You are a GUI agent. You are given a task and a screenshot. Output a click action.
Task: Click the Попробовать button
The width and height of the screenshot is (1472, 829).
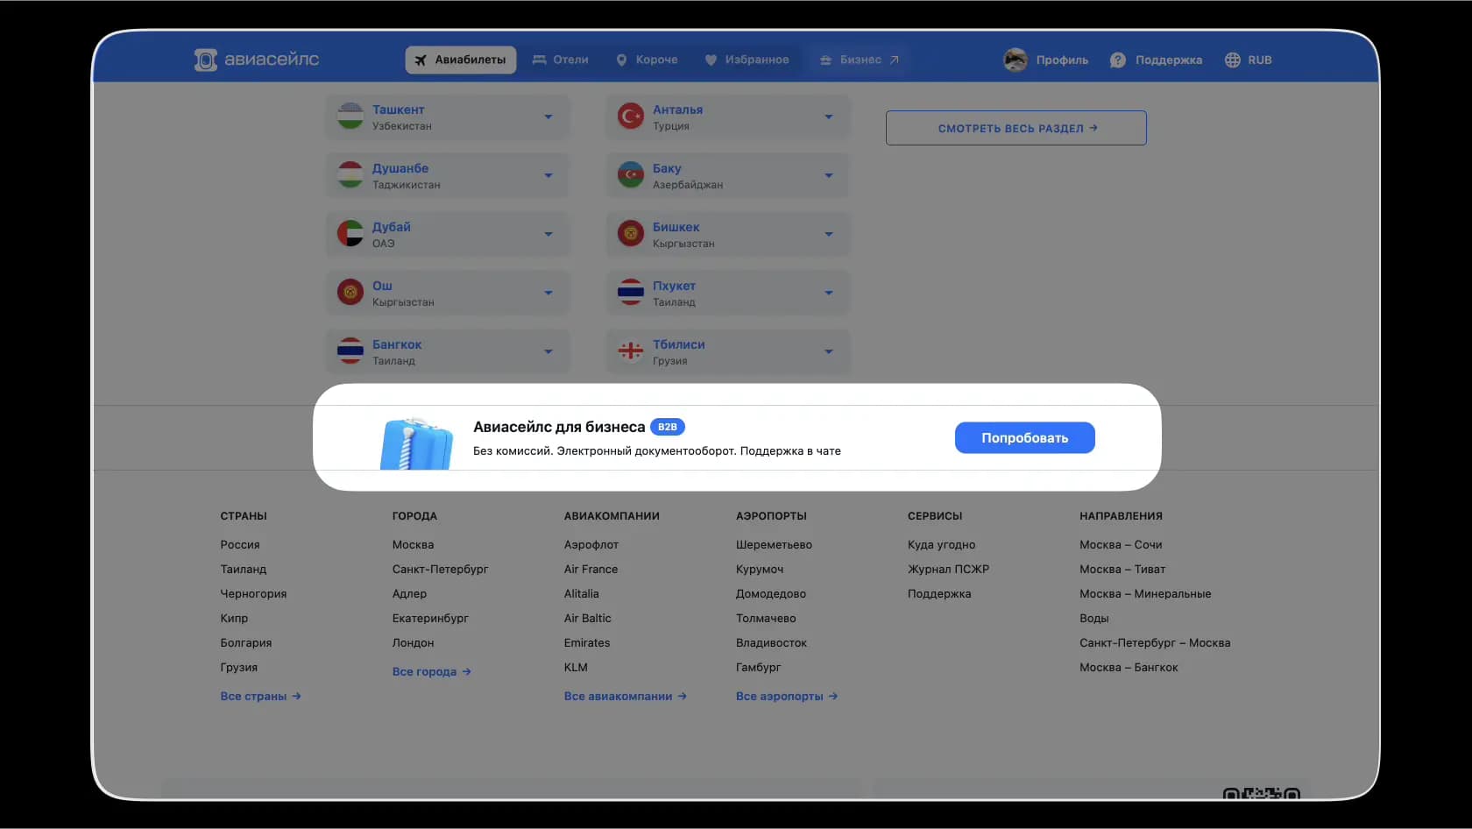tap(1025, 437)
